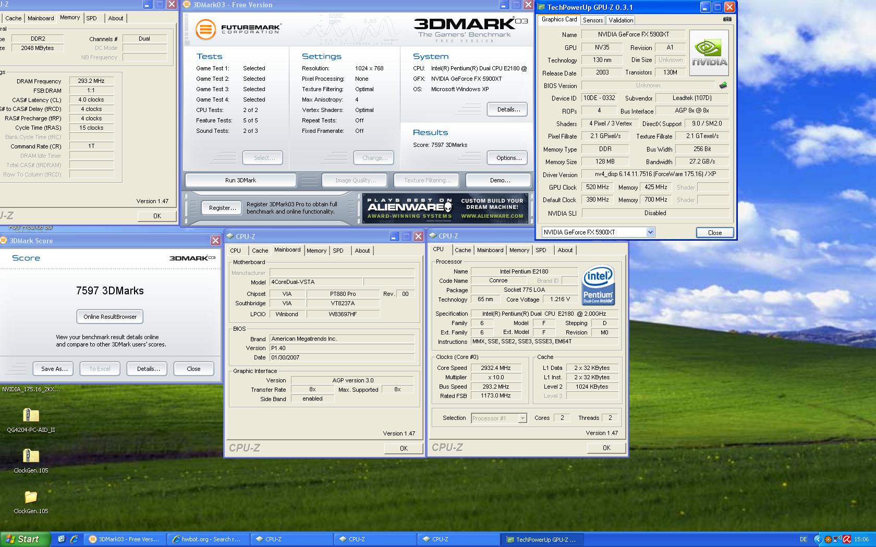Click OK in the CPU-Z processor window

click(606, 448)
